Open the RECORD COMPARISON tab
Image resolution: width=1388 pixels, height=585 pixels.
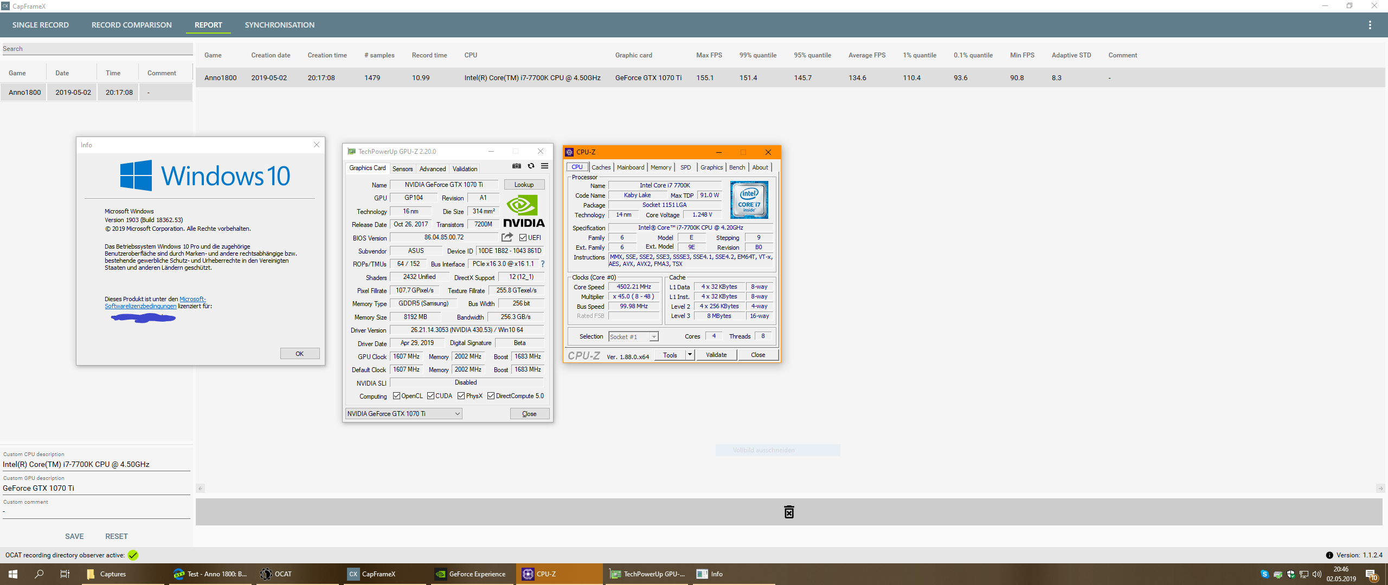pyautogui.click(x=131, y=25)
